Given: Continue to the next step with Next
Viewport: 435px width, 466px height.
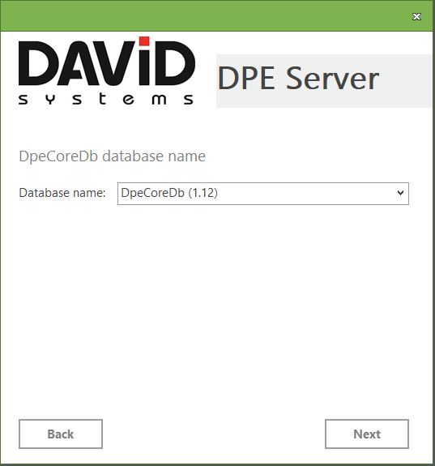Looking at the screenshot, I should pyautogui.click(x=367, y=434).
